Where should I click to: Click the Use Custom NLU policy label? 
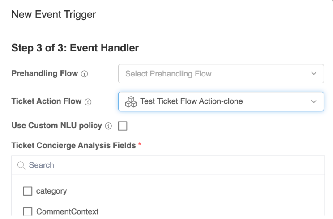57,126
